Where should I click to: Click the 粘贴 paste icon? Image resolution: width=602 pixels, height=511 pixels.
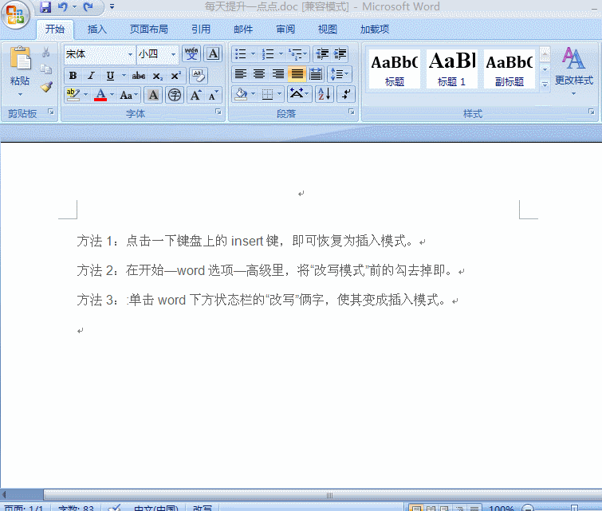20,58
